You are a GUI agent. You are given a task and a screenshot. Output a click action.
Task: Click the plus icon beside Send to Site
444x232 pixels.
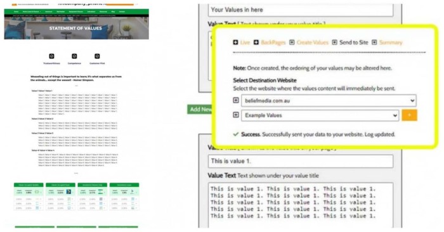(334, 42)
